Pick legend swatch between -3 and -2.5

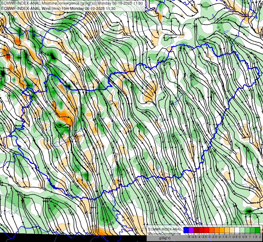click(212, 230)
